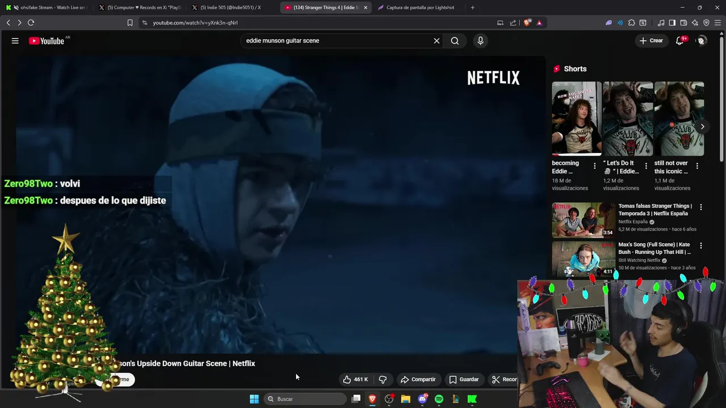Open the Brave VPN shield icon

[706, 23]
